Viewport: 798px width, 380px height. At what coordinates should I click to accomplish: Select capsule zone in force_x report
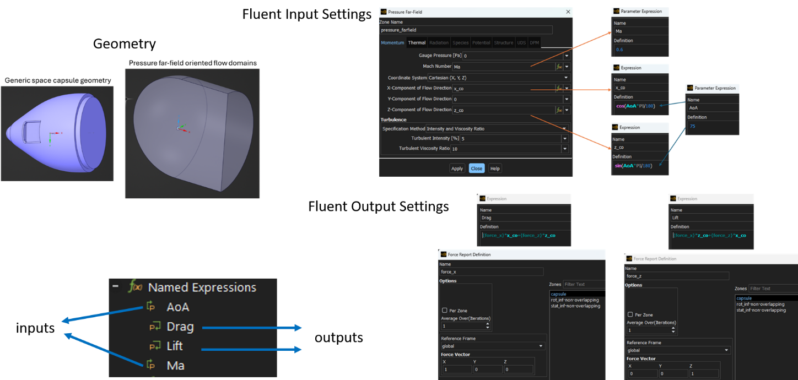(x=578, y=294)
